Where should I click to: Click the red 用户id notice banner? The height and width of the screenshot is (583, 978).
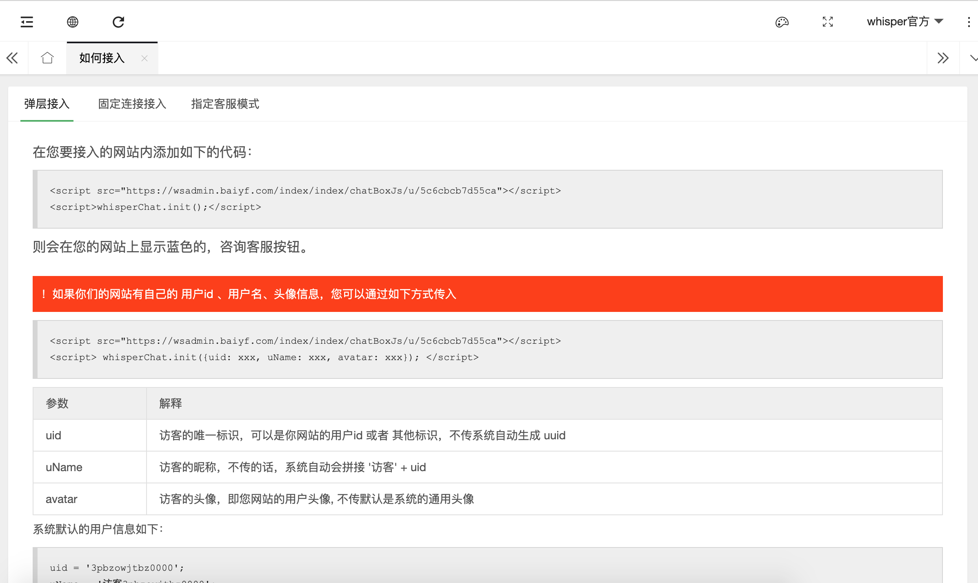point(488,294)
